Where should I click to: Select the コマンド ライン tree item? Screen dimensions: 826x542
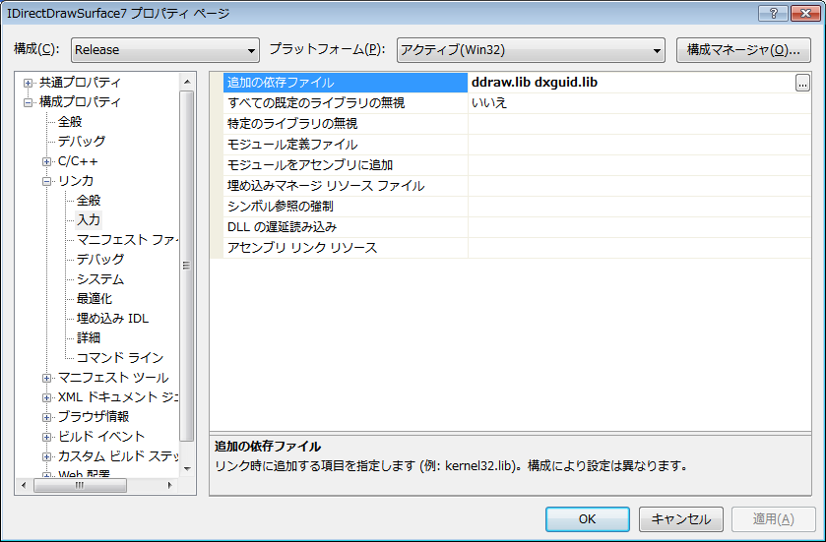click(120, 358)
